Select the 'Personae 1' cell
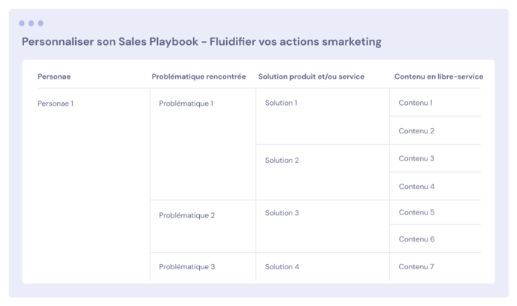Viewport: 517px width, 306px height. (56, 103)
